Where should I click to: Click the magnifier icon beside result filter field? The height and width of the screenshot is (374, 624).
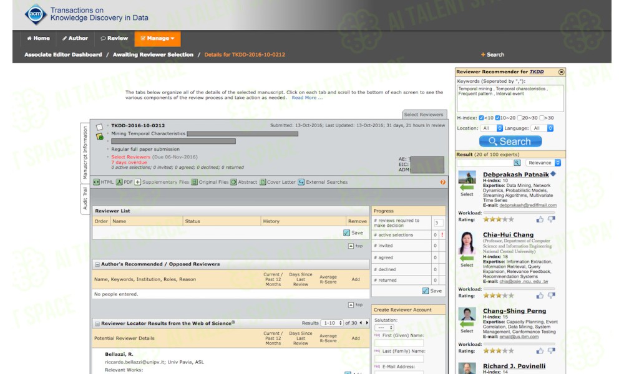[x=517, y=163]
